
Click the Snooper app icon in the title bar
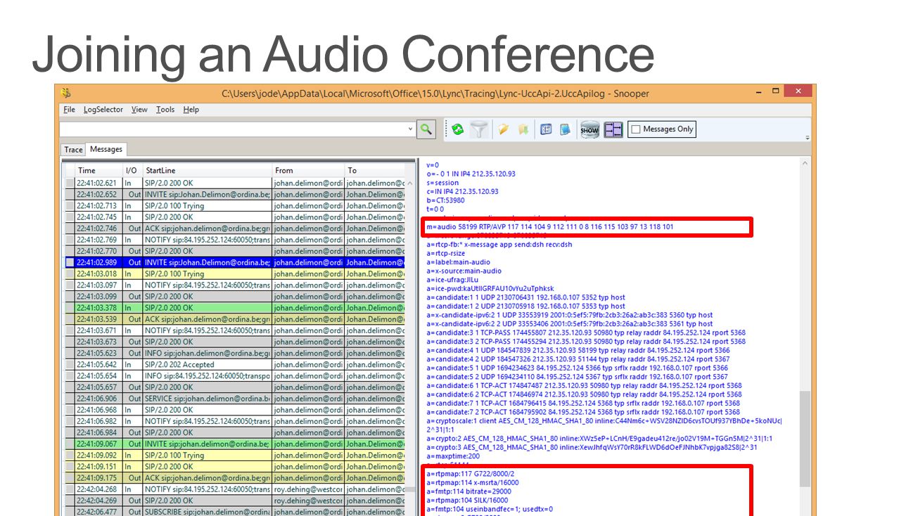click(67, 93)
